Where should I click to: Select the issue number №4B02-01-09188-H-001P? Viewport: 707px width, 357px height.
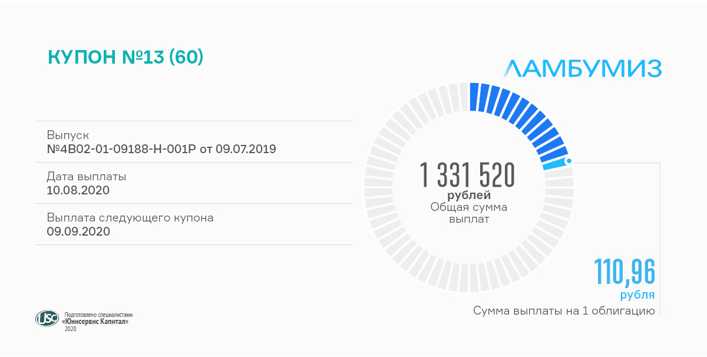(161, 148)
